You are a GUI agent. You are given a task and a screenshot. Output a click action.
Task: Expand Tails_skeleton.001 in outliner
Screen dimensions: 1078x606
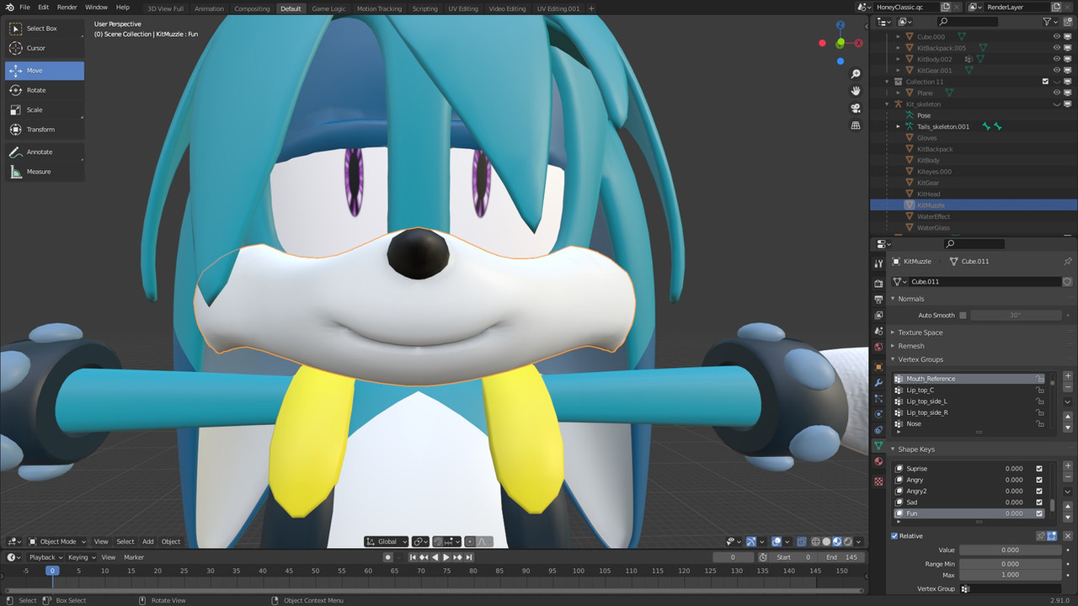tap(899, 126)
